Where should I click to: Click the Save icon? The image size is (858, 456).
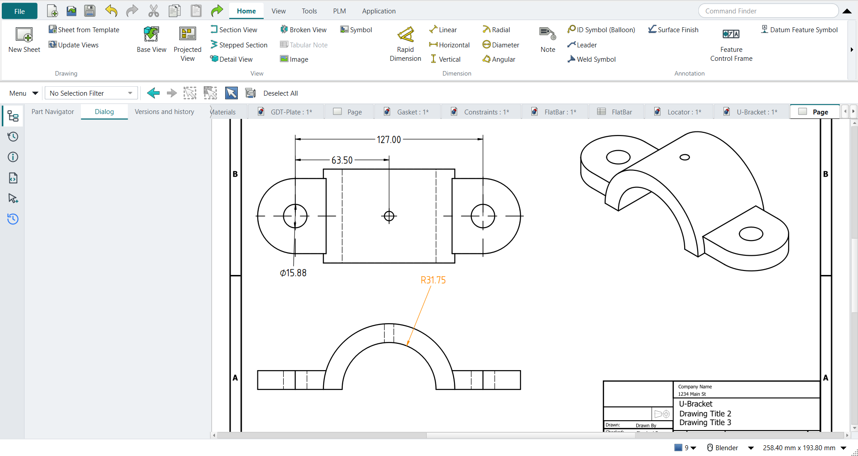coord(90,11)
